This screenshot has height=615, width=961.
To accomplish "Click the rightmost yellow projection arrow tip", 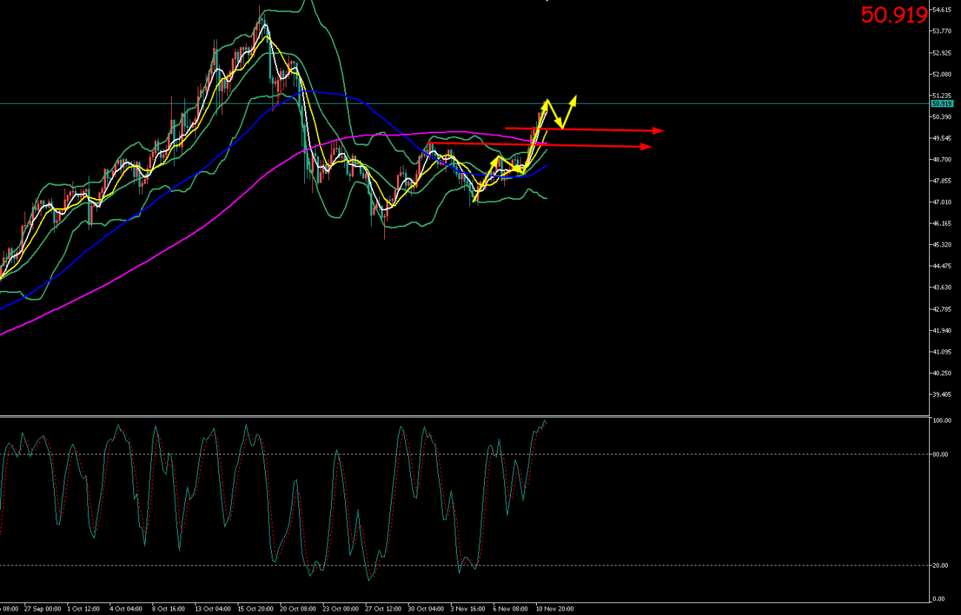I will click(573, 98).
